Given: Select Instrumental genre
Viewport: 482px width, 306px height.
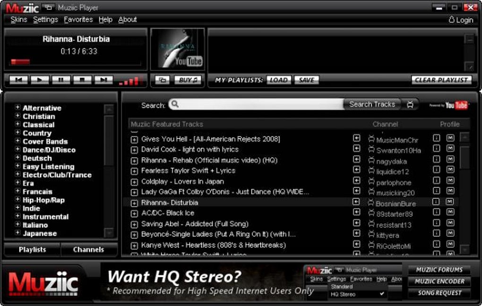Looking at the screenshot, I should coord(45,217).
